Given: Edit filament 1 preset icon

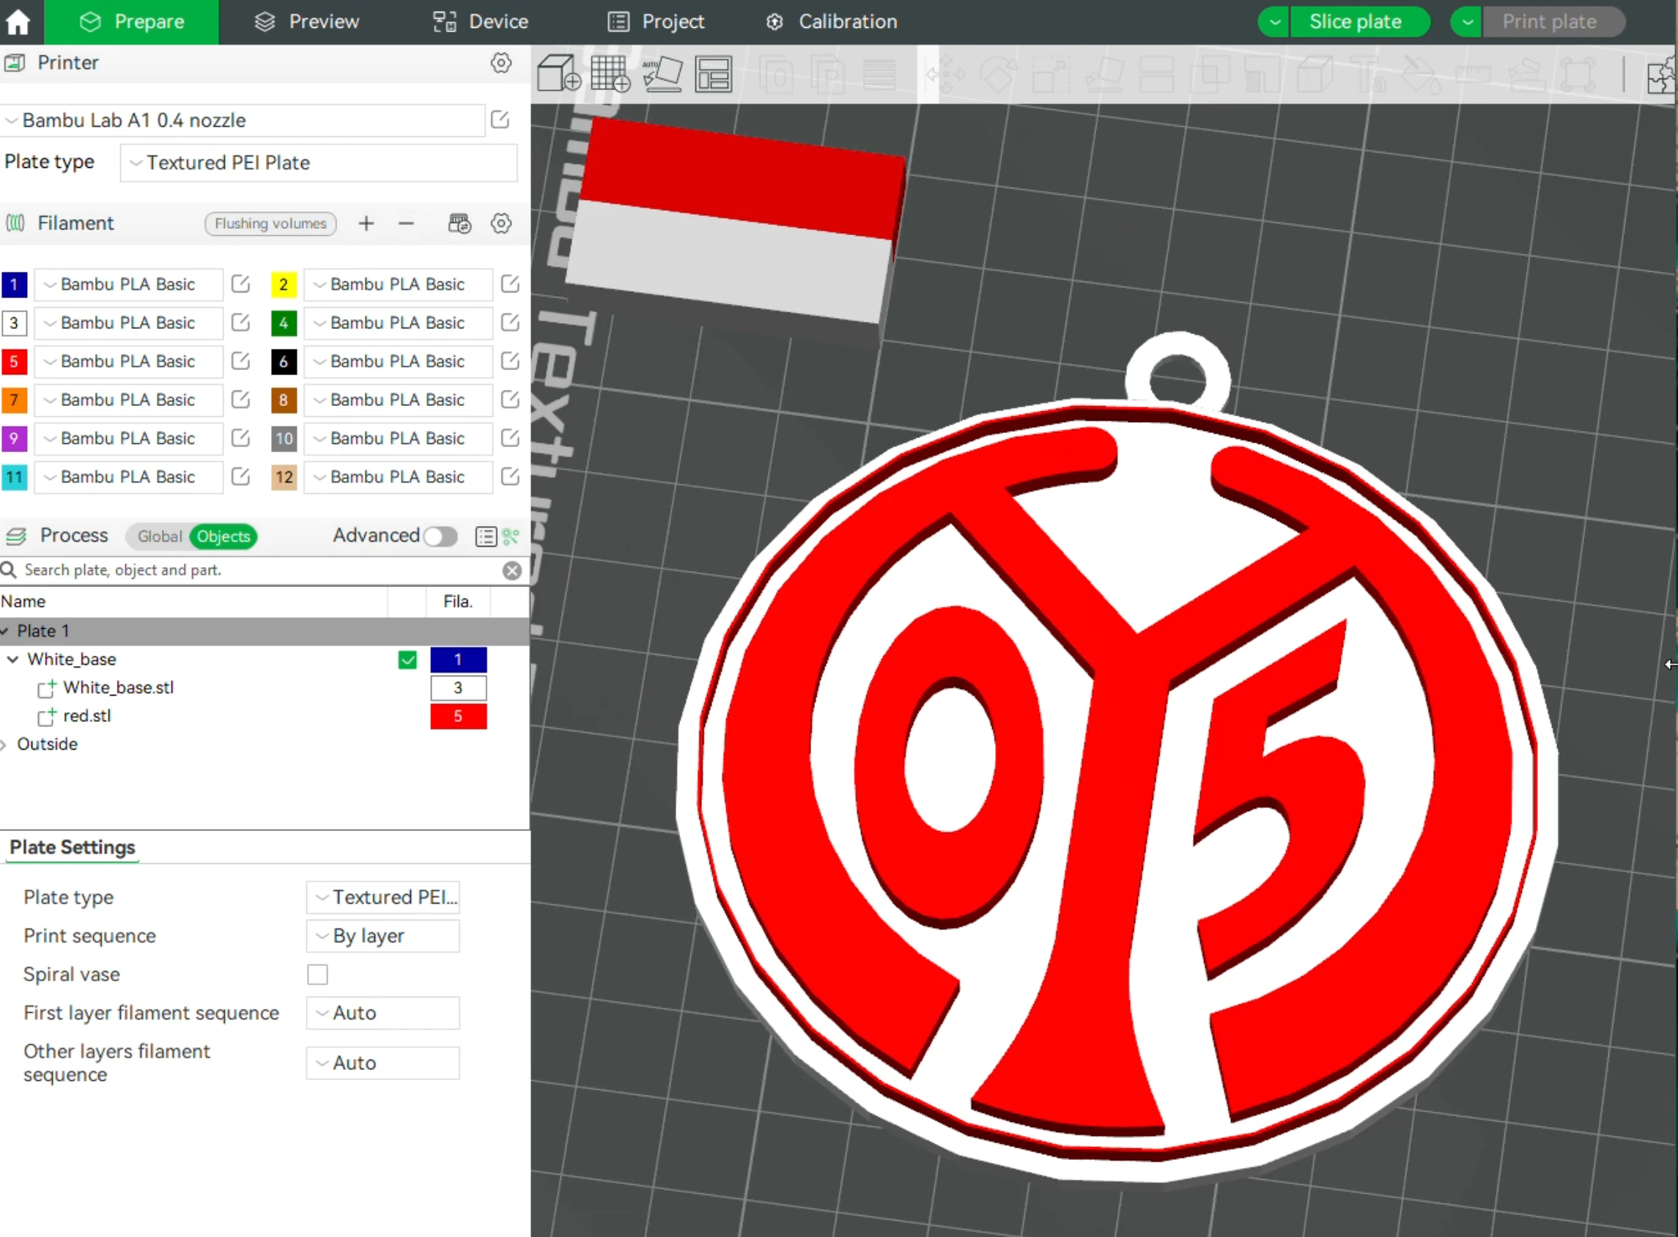Looking at the screenshot, I should tap(240, 284).
